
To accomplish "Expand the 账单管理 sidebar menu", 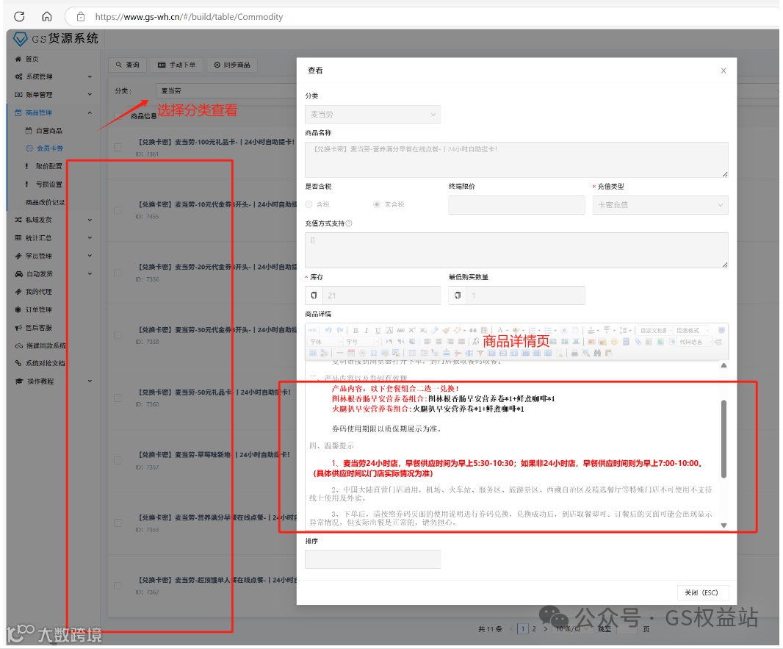I will 52,94.
